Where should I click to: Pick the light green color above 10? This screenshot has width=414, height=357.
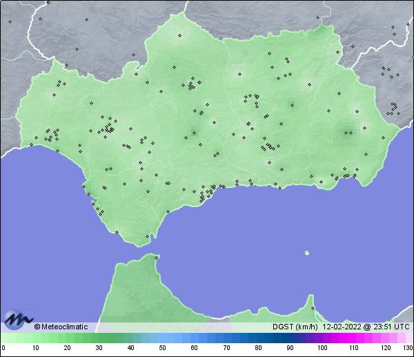pos(36,338)
